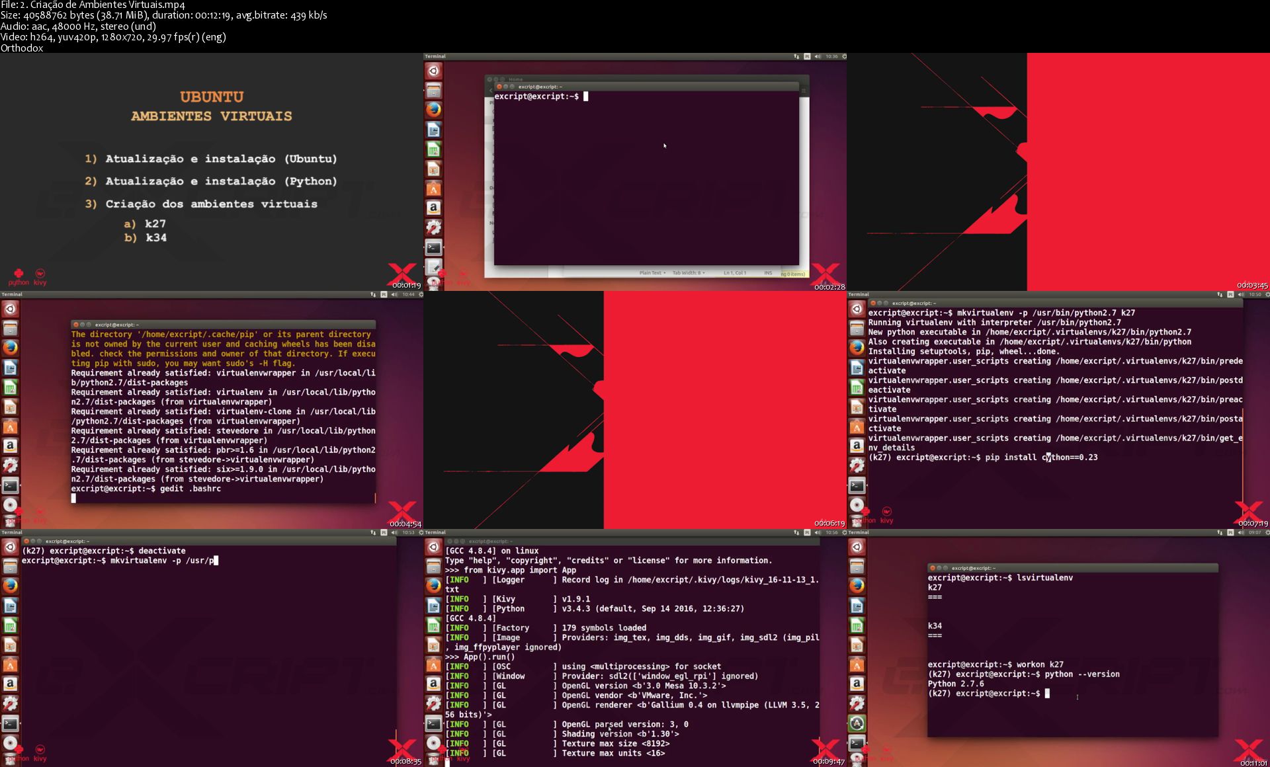Launch Firefox icon in 00:02:28 frame
This screenshot has height=767, width=1270.
(x=433, y=109)
